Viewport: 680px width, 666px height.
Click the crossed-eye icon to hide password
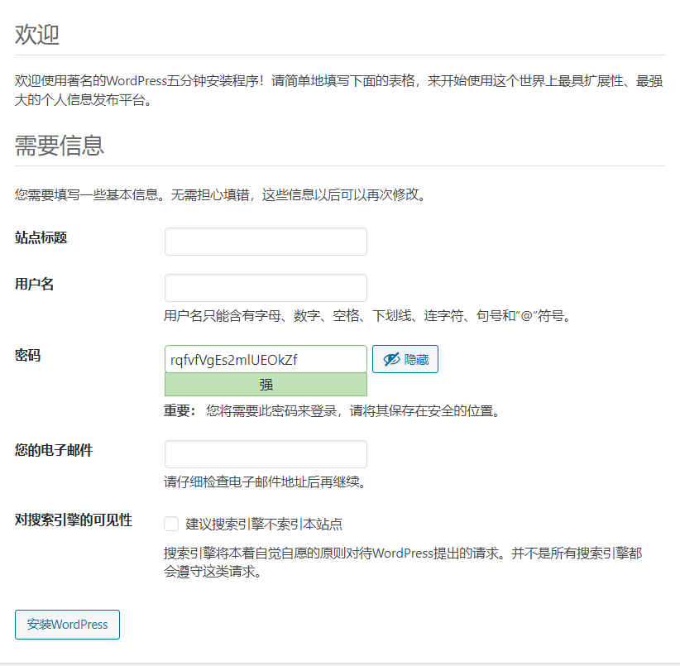(x=391, y=359)
